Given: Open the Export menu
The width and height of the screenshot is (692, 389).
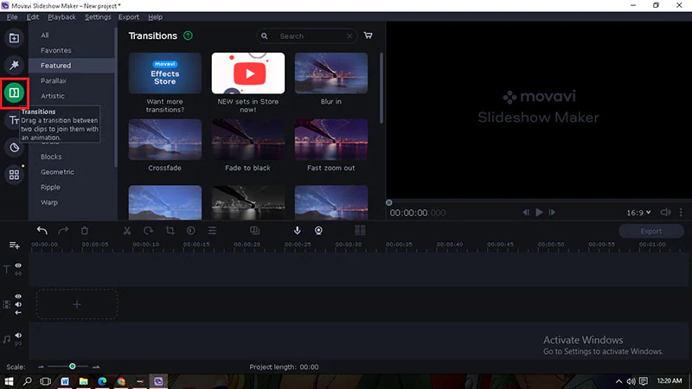Looking at the screenshot, I should click(x=129, y=17).
